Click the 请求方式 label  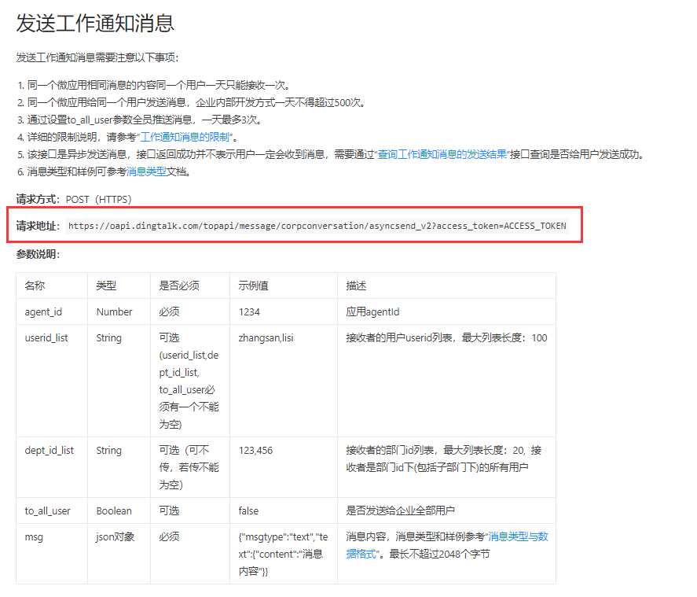tap(38, 199)
